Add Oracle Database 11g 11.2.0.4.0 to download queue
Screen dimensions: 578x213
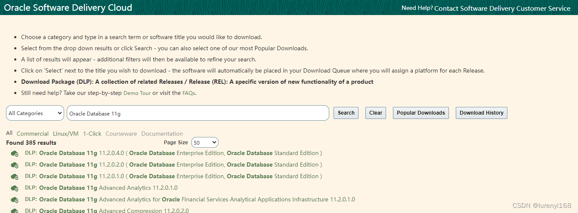coord(15,153)
